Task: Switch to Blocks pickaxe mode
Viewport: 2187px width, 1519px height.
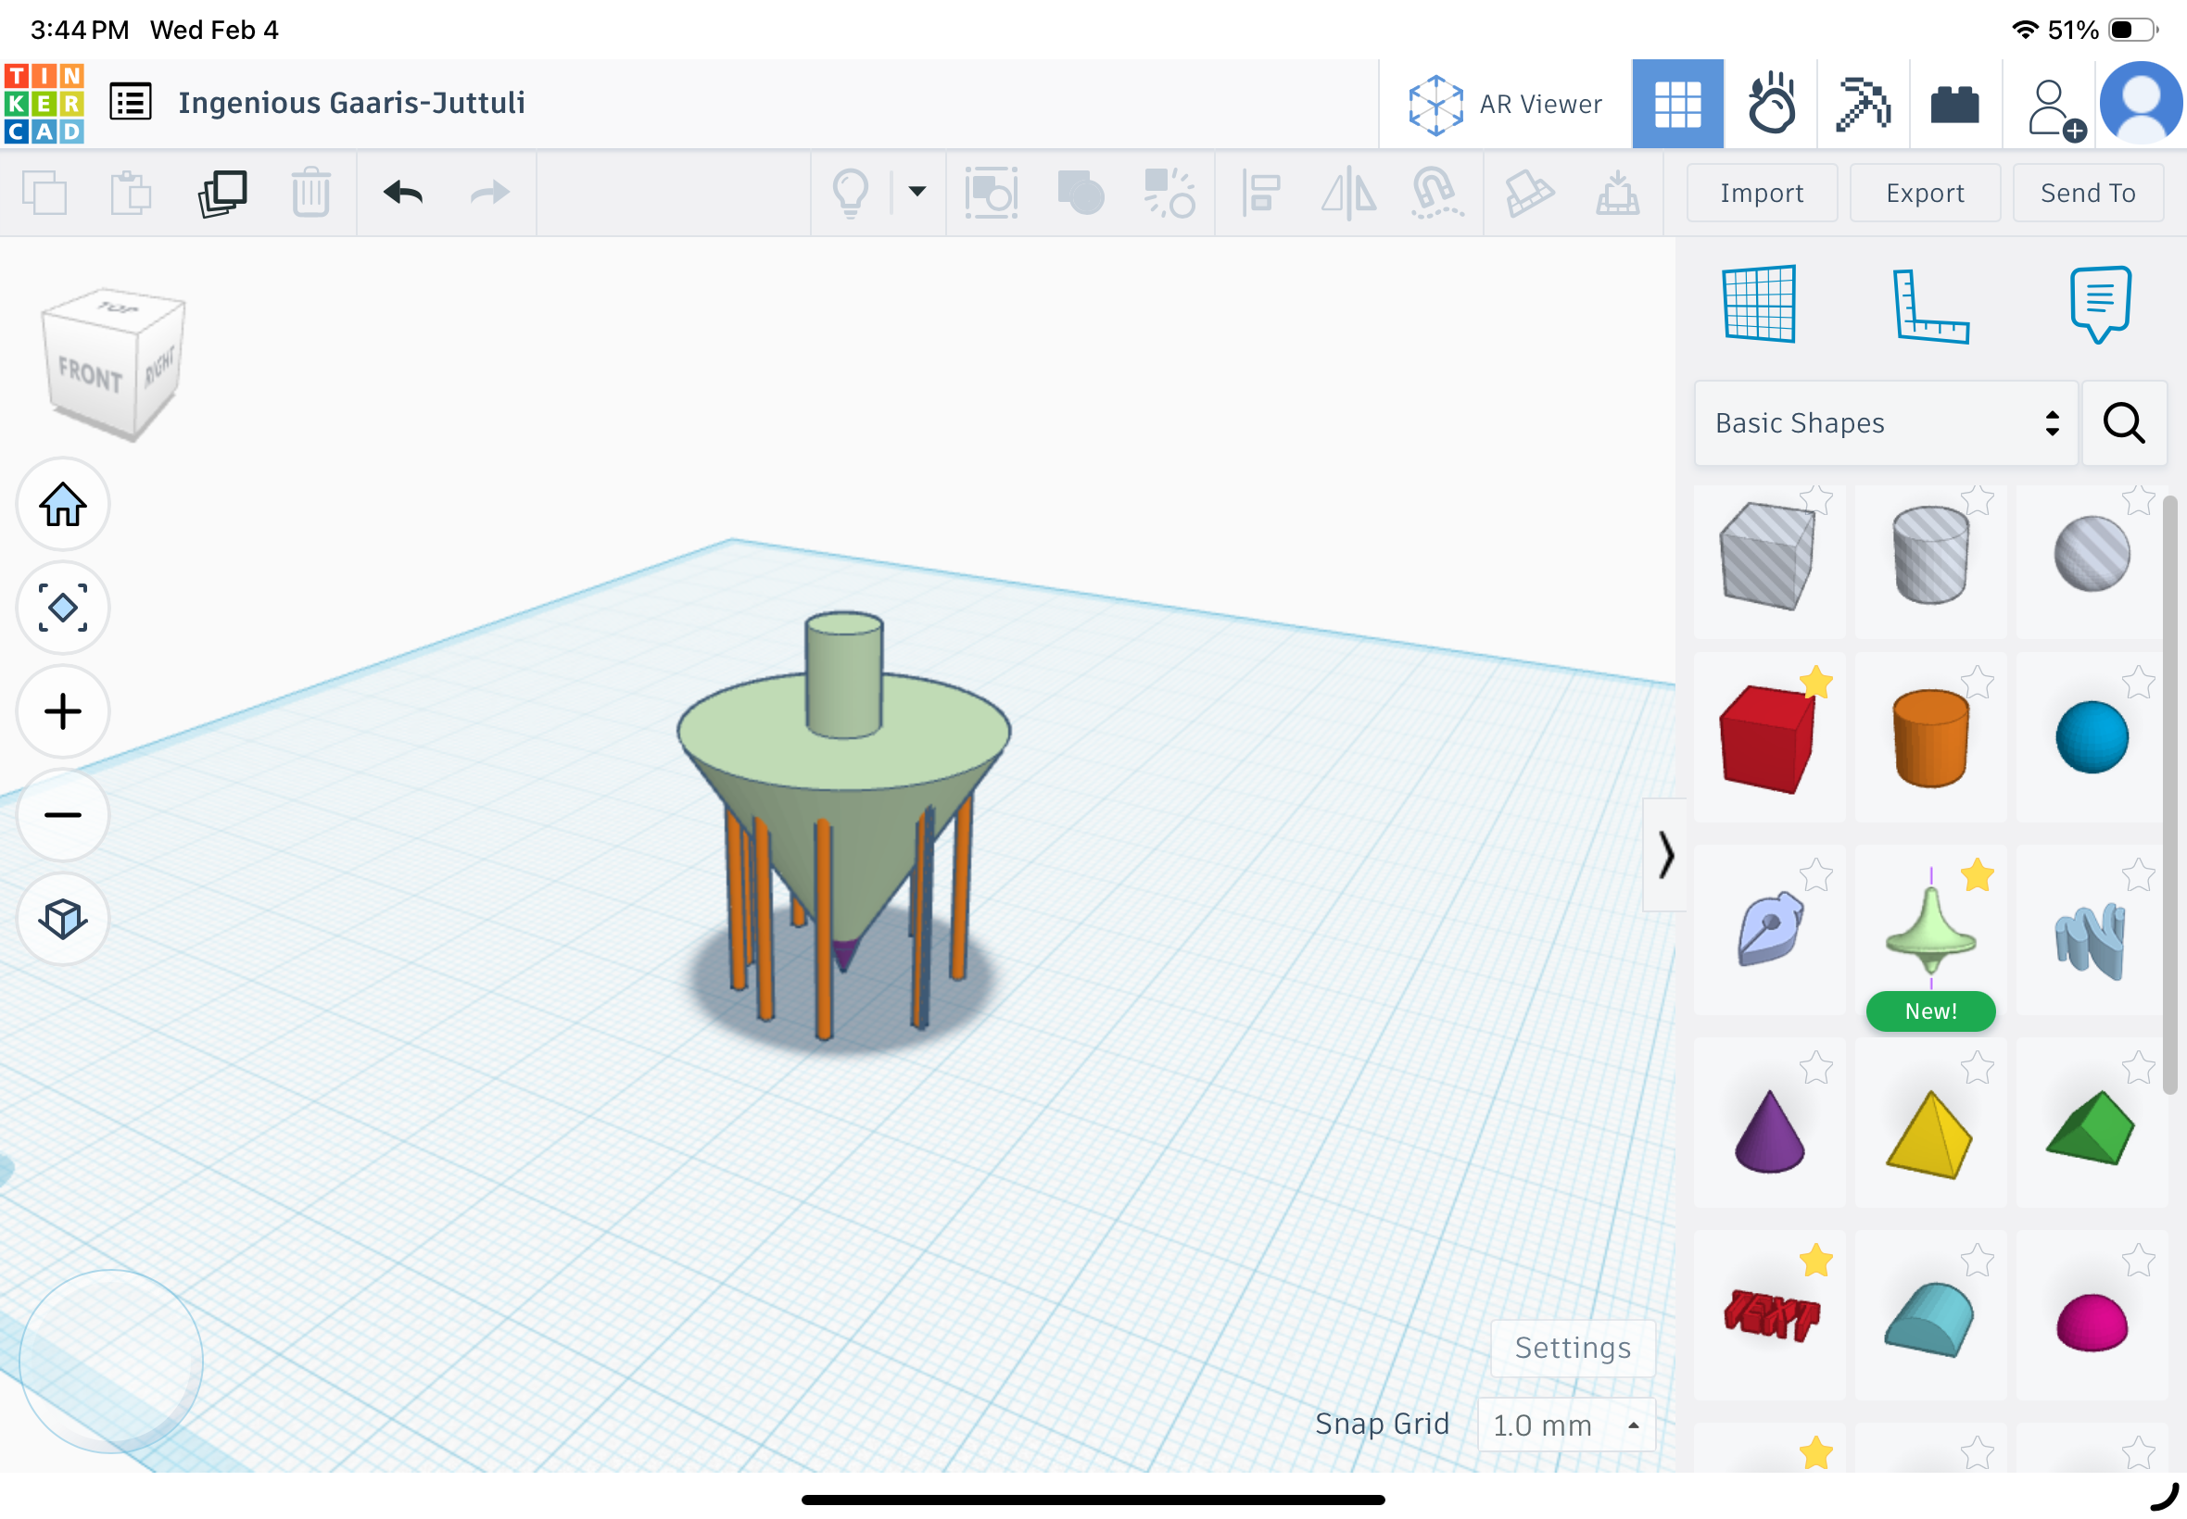Action: click(1864, 104)
